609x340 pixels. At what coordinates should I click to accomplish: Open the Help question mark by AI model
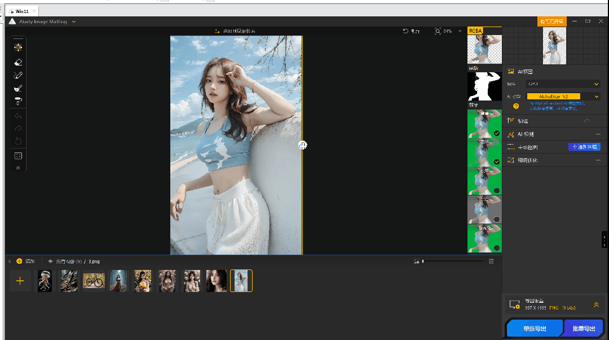[515, 106]
